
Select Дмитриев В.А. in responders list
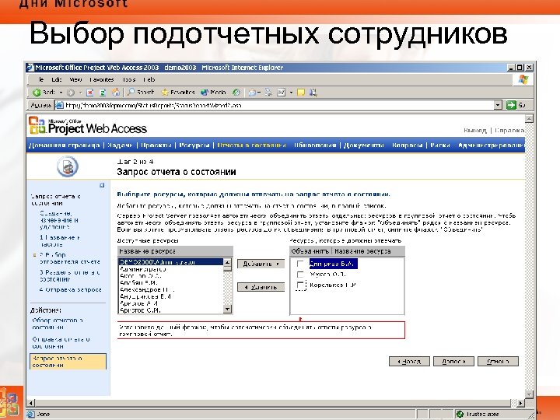[x=333, y=264]
